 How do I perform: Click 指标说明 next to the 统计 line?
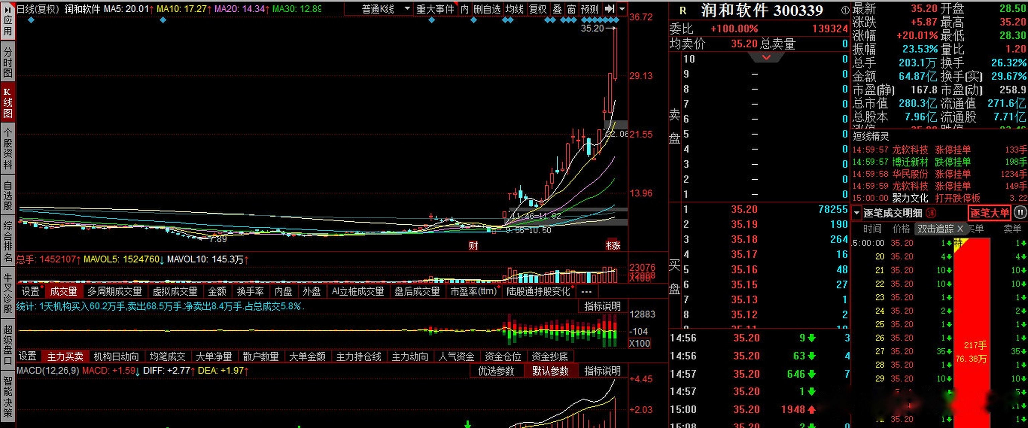[x=602, y=306]
